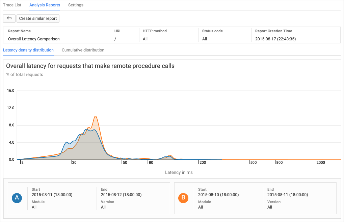Open the Settings tab
Image resolution: width=344 pixels, height=222 pixels.
point(76,5)
